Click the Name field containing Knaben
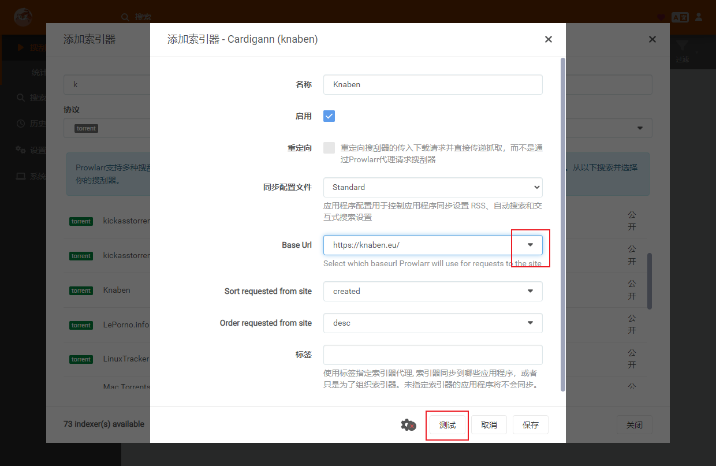The width and height of the screenshot is (716, 466). click(x=433, y=84)
